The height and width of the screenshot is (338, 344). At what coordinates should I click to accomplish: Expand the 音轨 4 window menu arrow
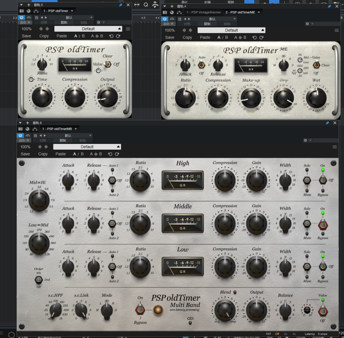click(165, 6)
